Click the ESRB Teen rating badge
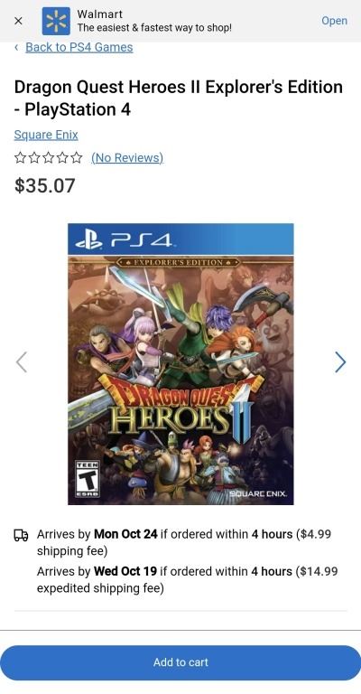Screen dimensions: 361x694 pos(87,479)
